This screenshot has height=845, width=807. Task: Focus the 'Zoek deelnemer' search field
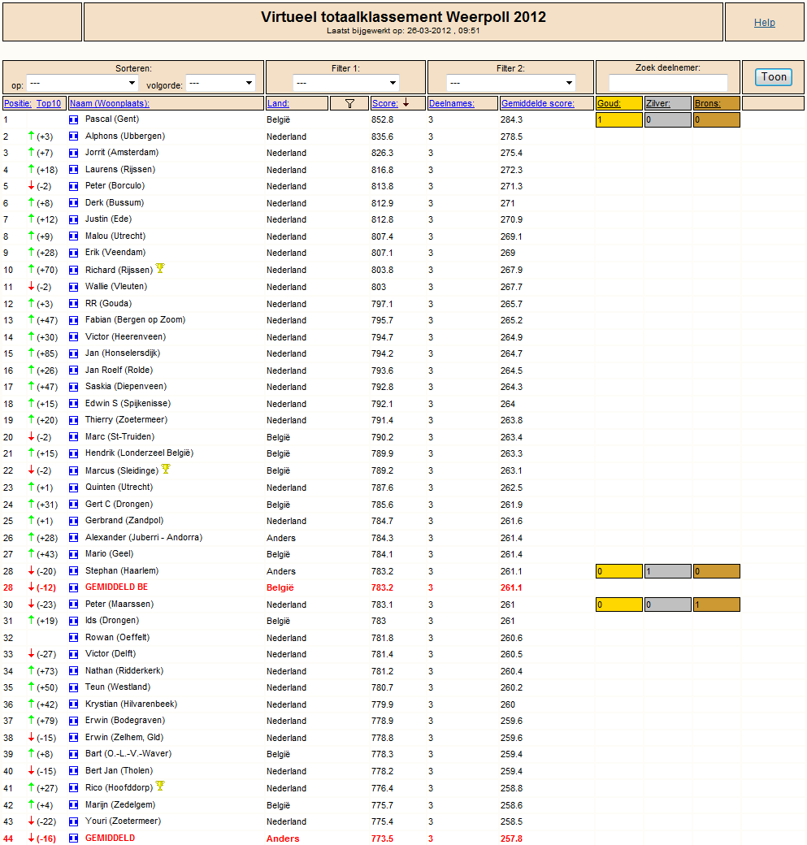pos(668,83)
